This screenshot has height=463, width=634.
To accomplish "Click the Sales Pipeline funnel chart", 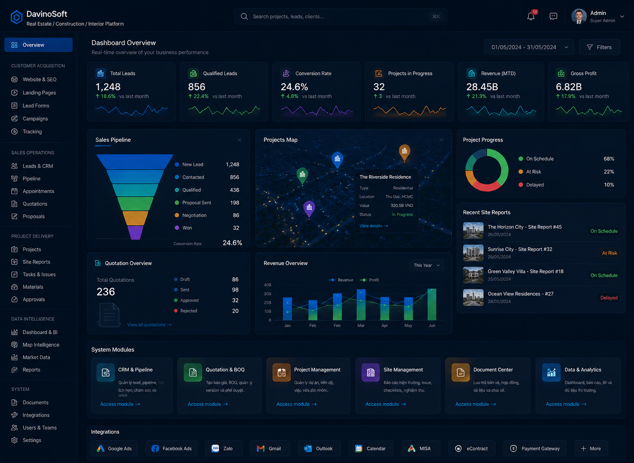I will point(135,197).
